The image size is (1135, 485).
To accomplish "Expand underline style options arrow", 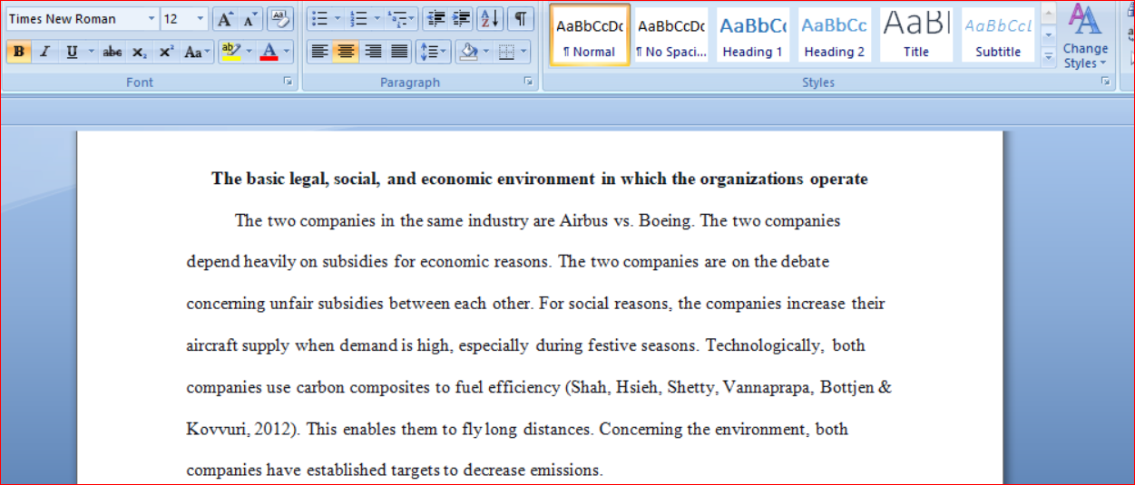I will tap(91, 52).
